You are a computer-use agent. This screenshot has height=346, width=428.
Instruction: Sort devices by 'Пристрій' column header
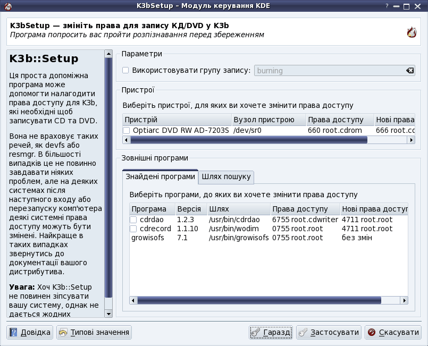coord(177,120)
